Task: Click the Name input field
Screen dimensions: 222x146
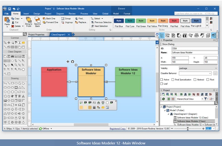Action: point(195,52)
